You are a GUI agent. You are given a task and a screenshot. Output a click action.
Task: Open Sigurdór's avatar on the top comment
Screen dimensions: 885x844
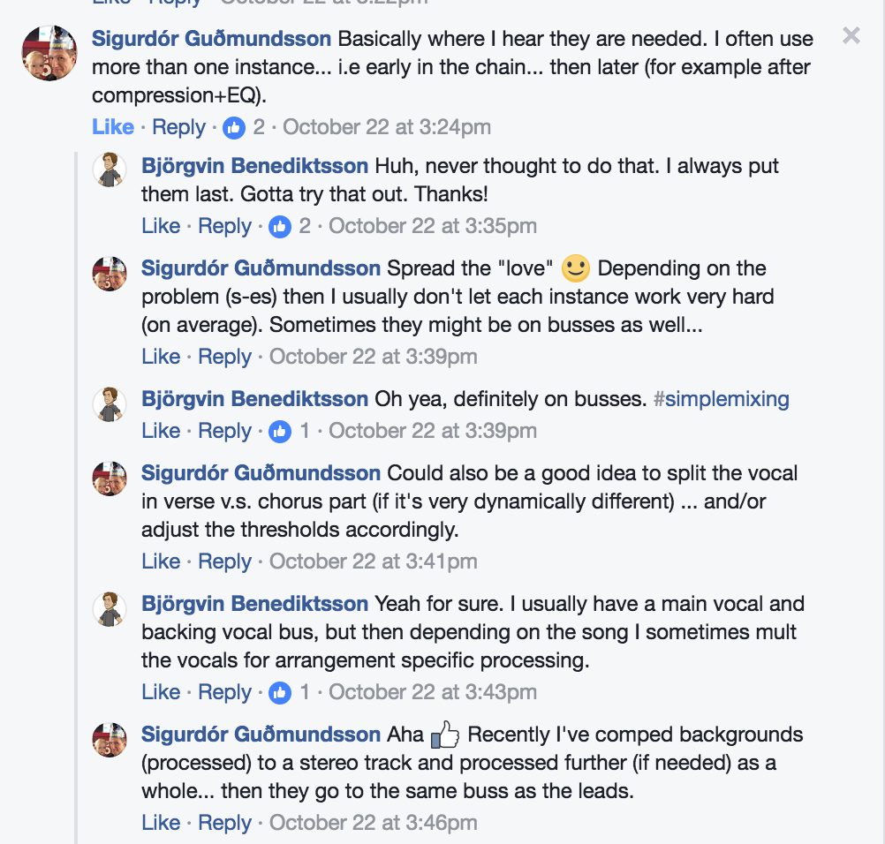click(x=49, y=54)
